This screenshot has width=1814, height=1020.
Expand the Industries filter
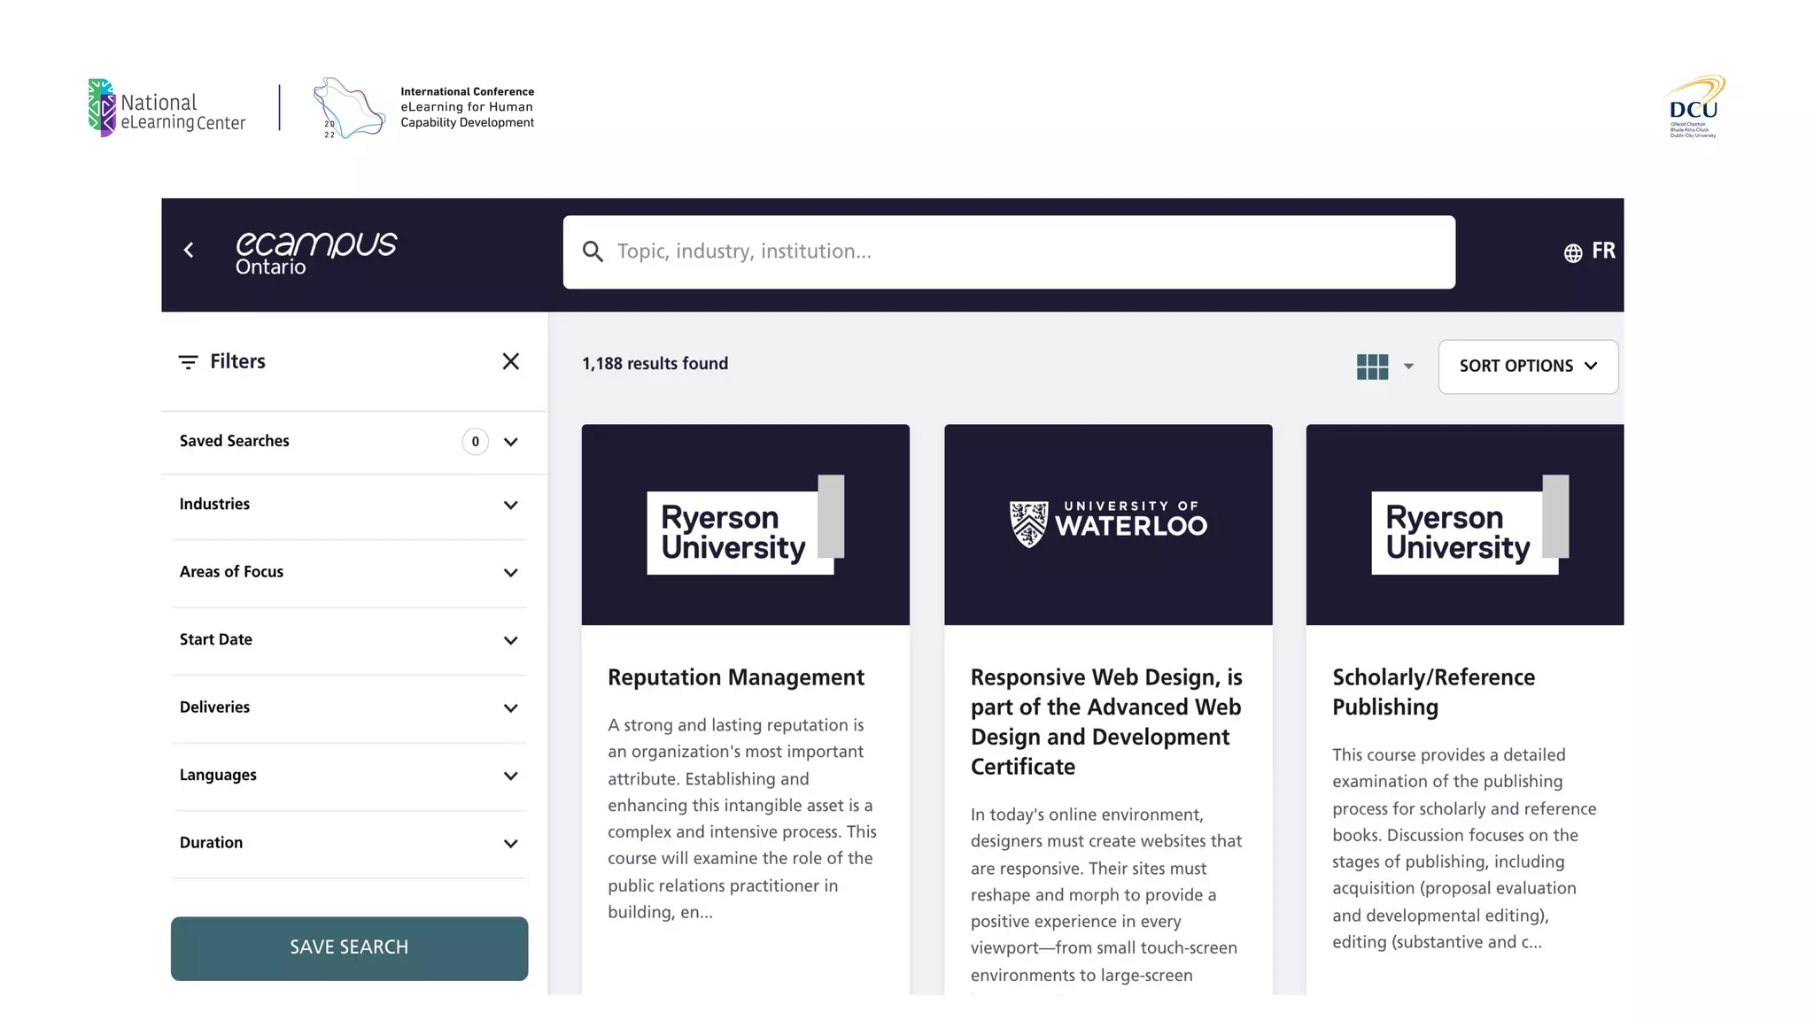[x=510, y=506]
